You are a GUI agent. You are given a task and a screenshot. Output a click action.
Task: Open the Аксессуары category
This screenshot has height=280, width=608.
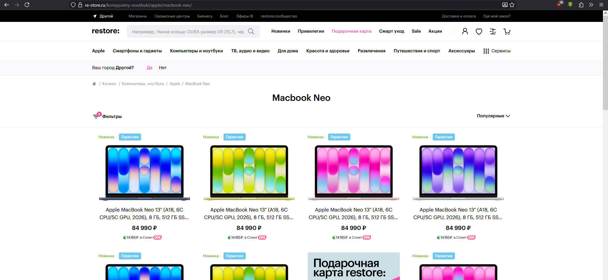pyautogui.click(x=462, y=51)
